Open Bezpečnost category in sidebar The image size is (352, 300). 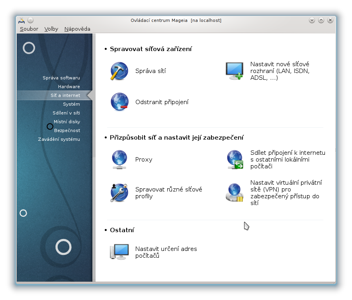point(67,130)
